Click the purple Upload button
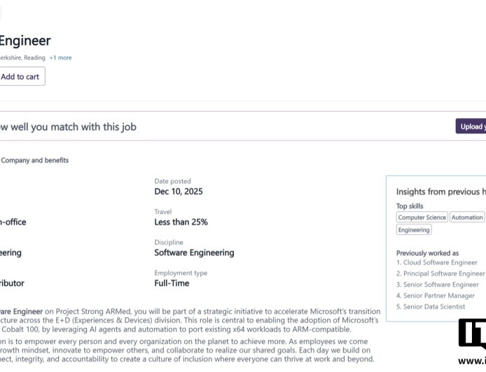Screen dimensions: 486x372 coord(471,127)
